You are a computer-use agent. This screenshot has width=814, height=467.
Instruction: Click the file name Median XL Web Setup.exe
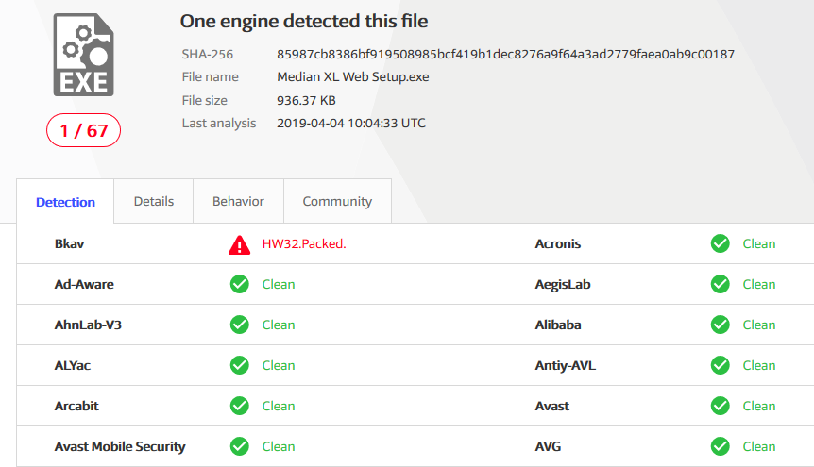click(353, 76)
